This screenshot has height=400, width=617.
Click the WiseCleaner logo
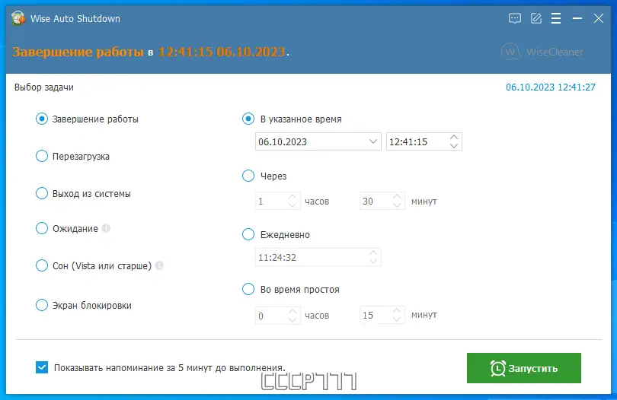coord(542,52)
